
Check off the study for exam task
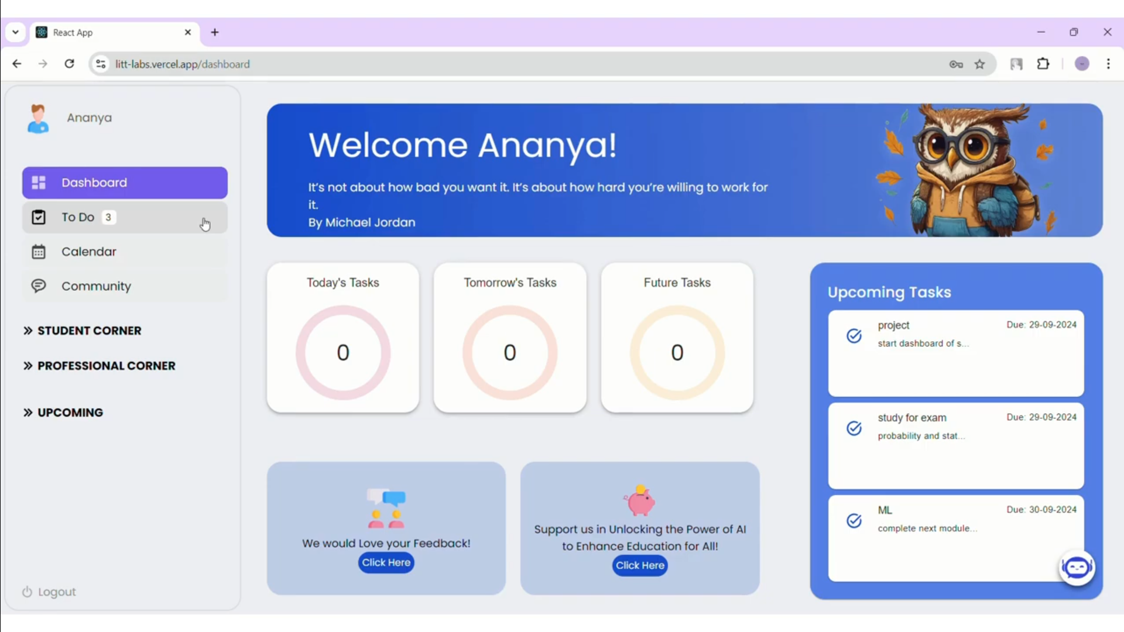coord(854,428)
